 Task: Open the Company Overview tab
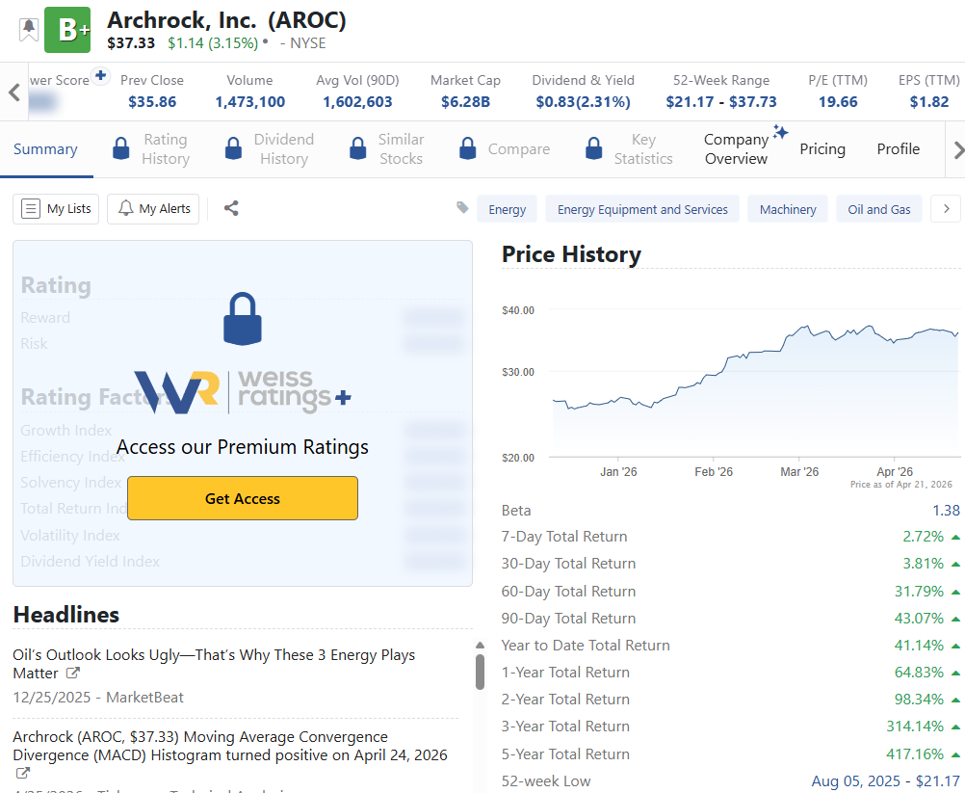737,149
